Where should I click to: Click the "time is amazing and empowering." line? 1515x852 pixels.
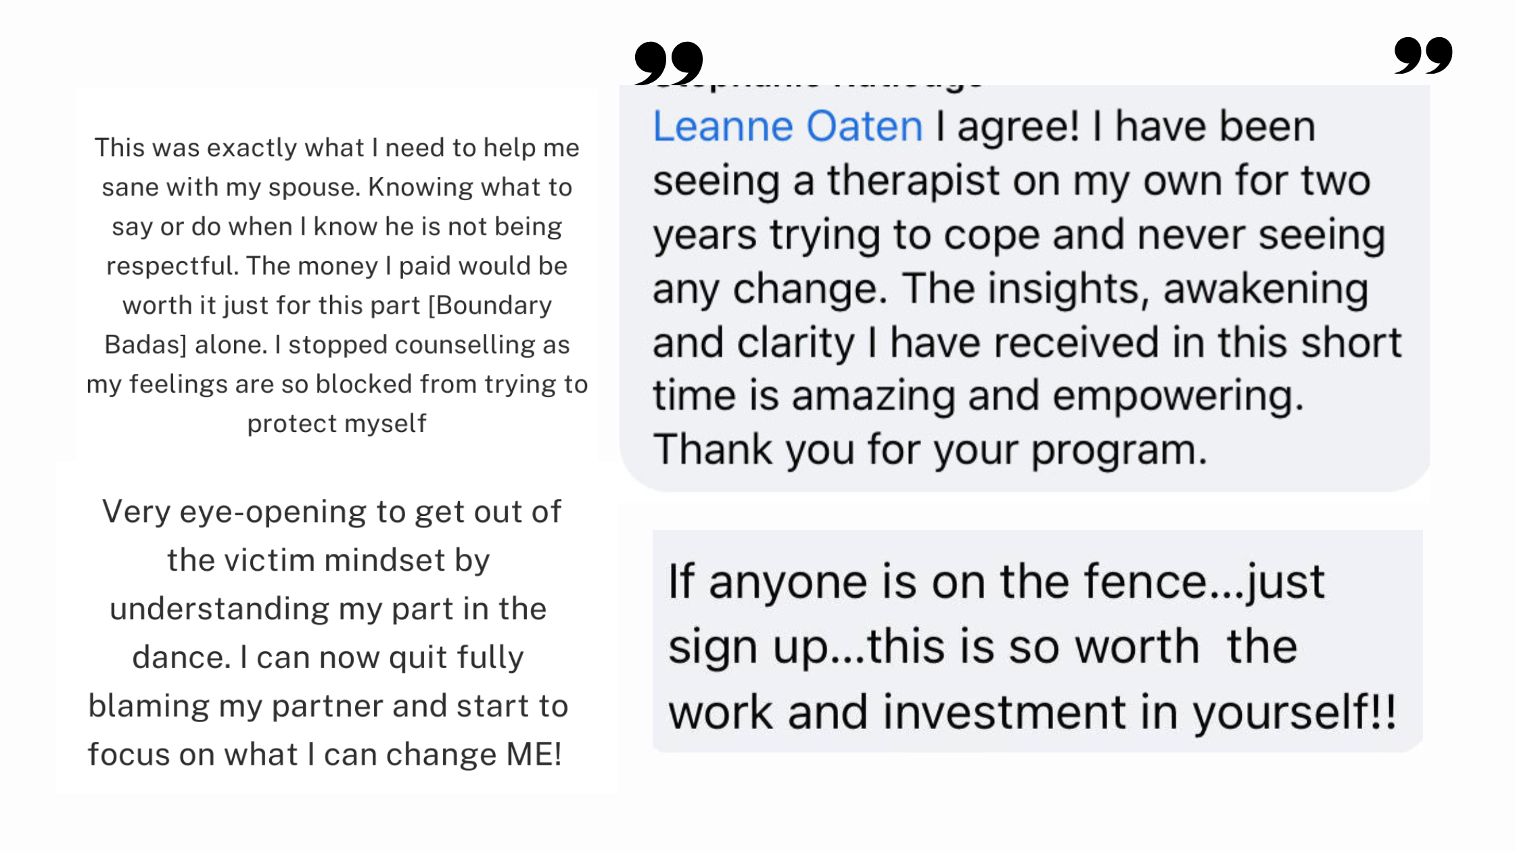tap(978, 396)
